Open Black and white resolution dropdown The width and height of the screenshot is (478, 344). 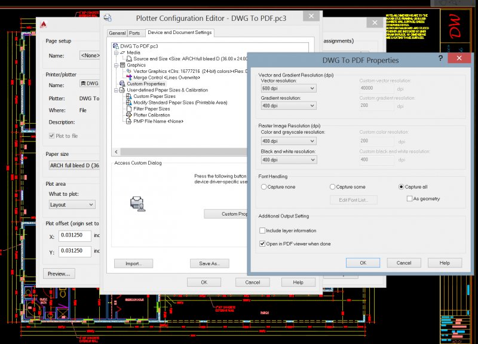click(x=289, y=159)
